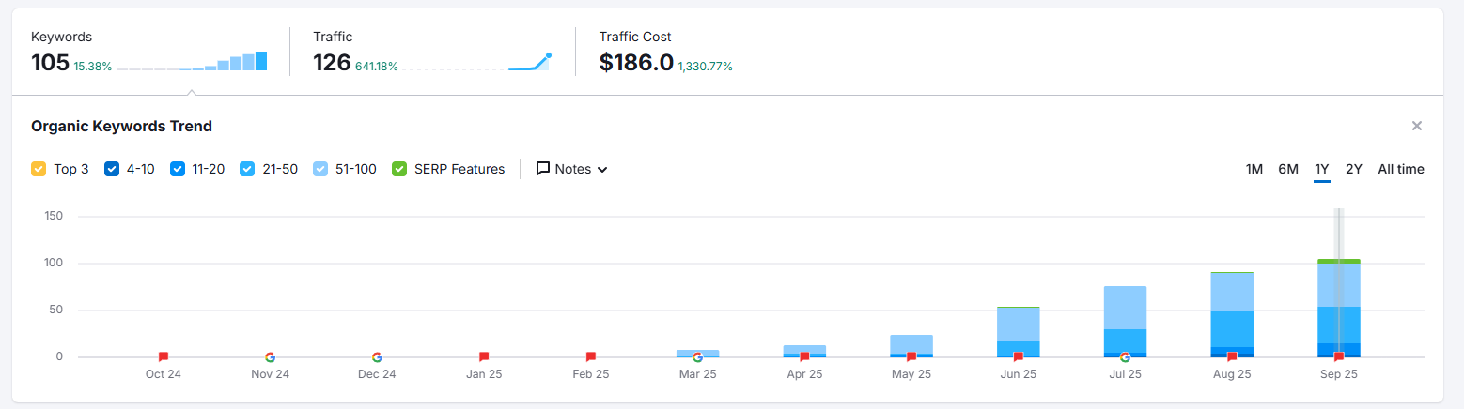Click the Sep 25 stacked bar
Image resolution: width=1464 pixels, height=409 pixels.
pyautogui.click(x=1339, y=308)
